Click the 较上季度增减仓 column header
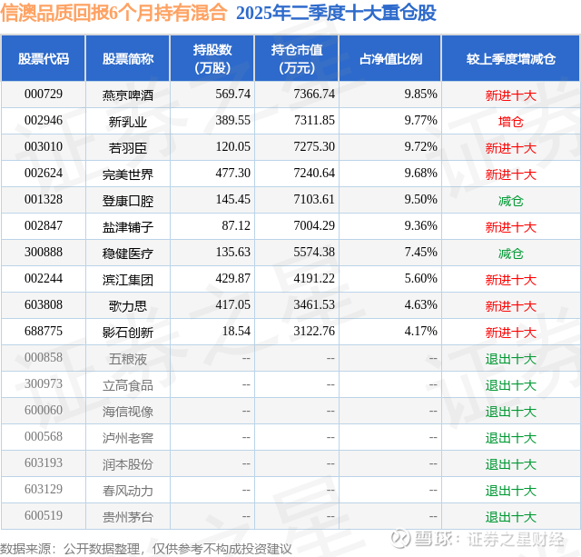The image size is (581, 557). click(x=511, y=58)
